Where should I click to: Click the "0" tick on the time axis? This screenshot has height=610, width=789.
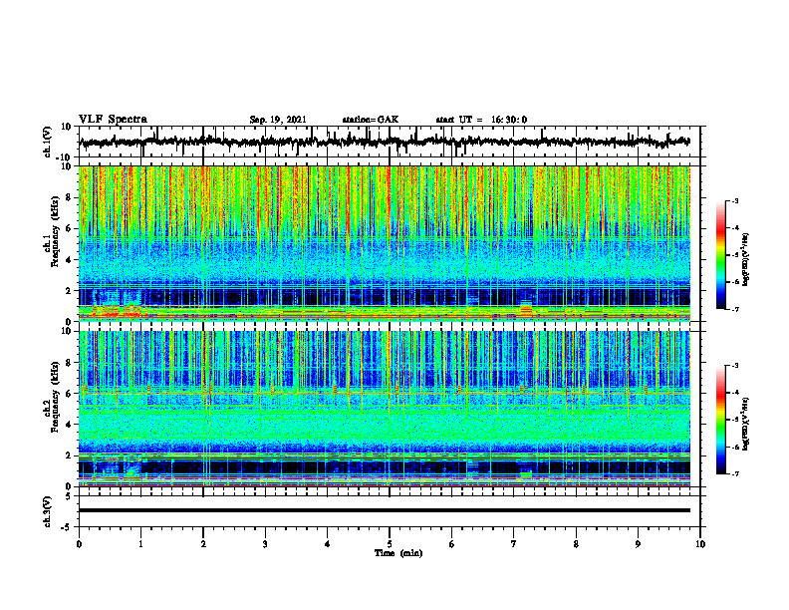[x=79, y=544]
